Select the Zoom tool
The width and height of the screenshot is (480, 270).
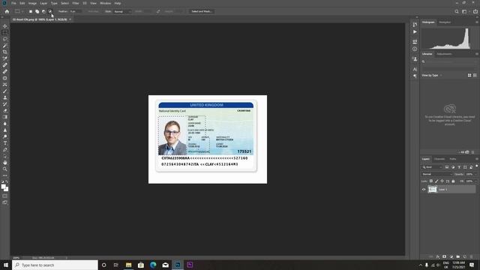click(x=5, y=169)
